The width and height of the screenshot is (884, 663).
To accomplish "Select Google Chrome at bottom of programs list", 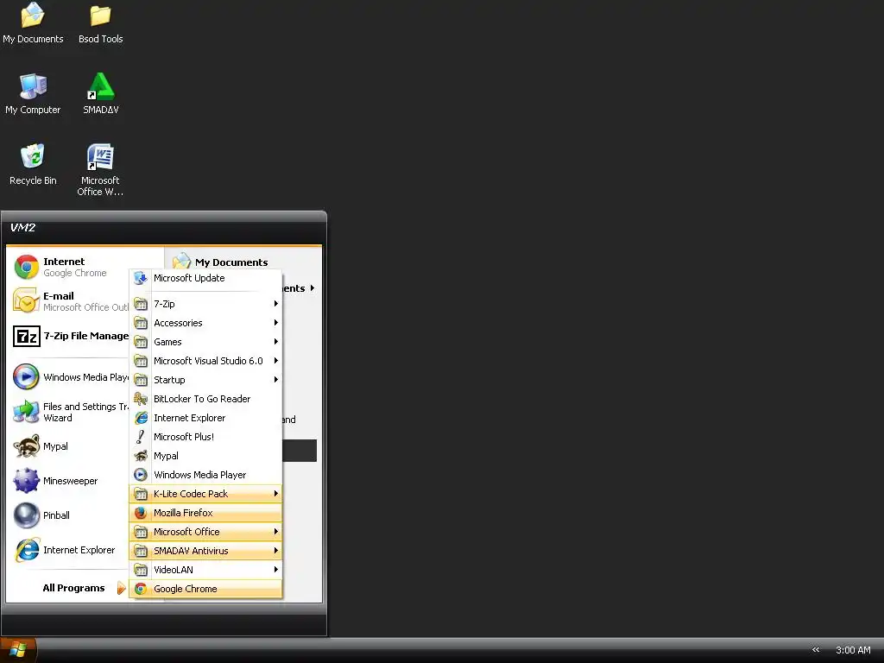I will pos(205,589).
